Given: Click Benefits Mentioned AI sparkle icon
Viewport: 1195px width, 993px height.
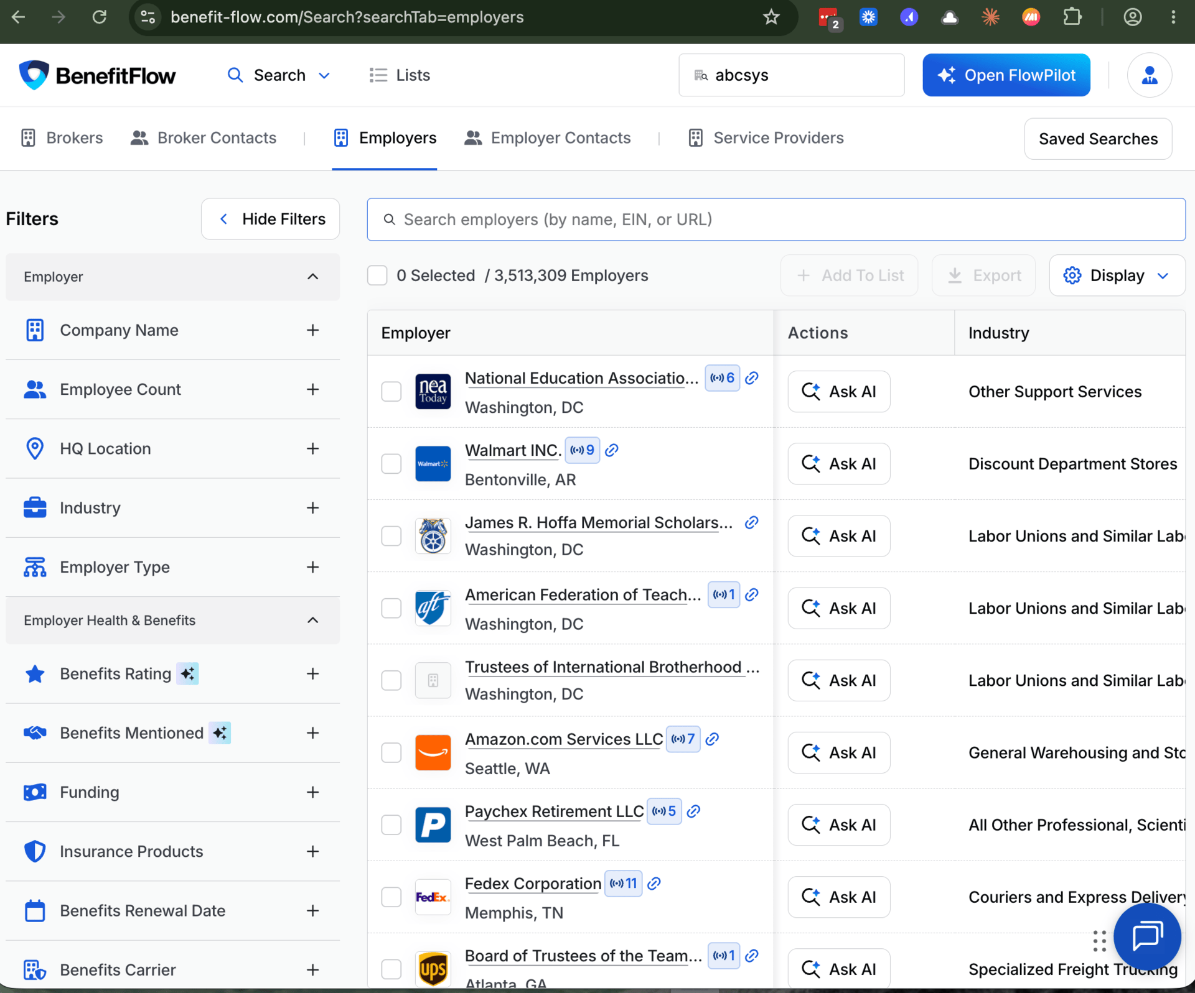Looking at the screenshot, I should 220,732.
